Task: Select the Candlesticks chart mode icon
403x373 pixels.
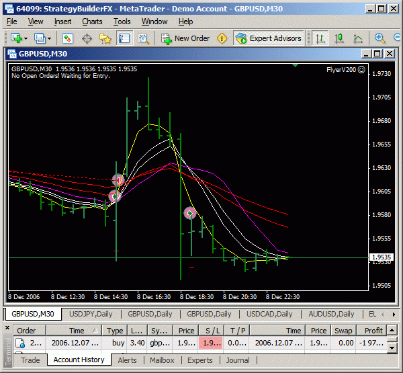Action: [x=339, y=38]
